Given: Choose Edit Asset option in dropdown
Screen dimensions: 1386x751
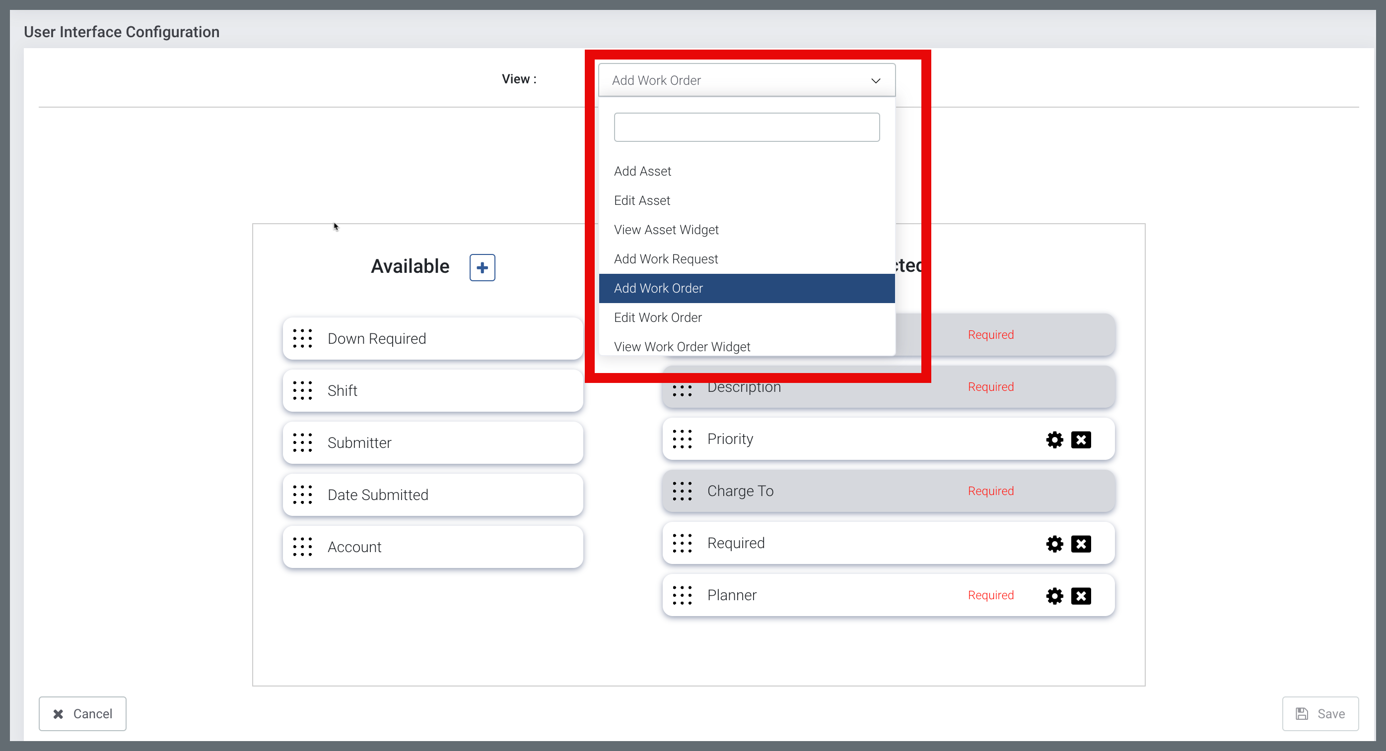Looking at the screenshot, I should pos(642,200).
